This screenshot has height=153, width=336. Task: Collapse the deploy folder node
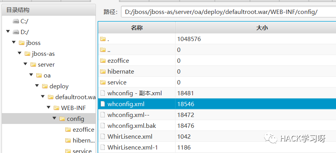37,86
